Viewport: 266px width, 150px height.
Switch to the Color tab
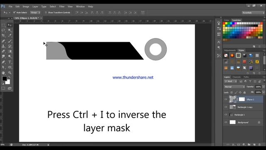(x=227, y=20)
